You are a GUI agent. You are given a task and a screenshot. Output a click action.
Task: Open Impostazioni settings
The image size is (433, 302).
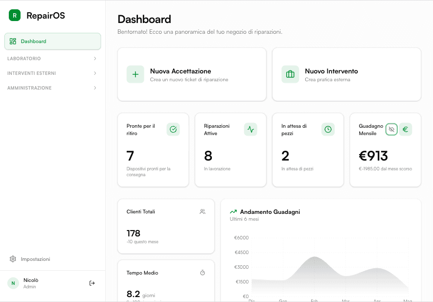point(53,259)
